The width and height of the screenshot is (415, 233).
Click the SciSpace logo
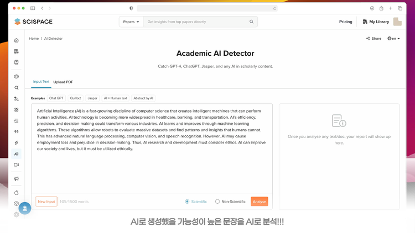point(33,22)
